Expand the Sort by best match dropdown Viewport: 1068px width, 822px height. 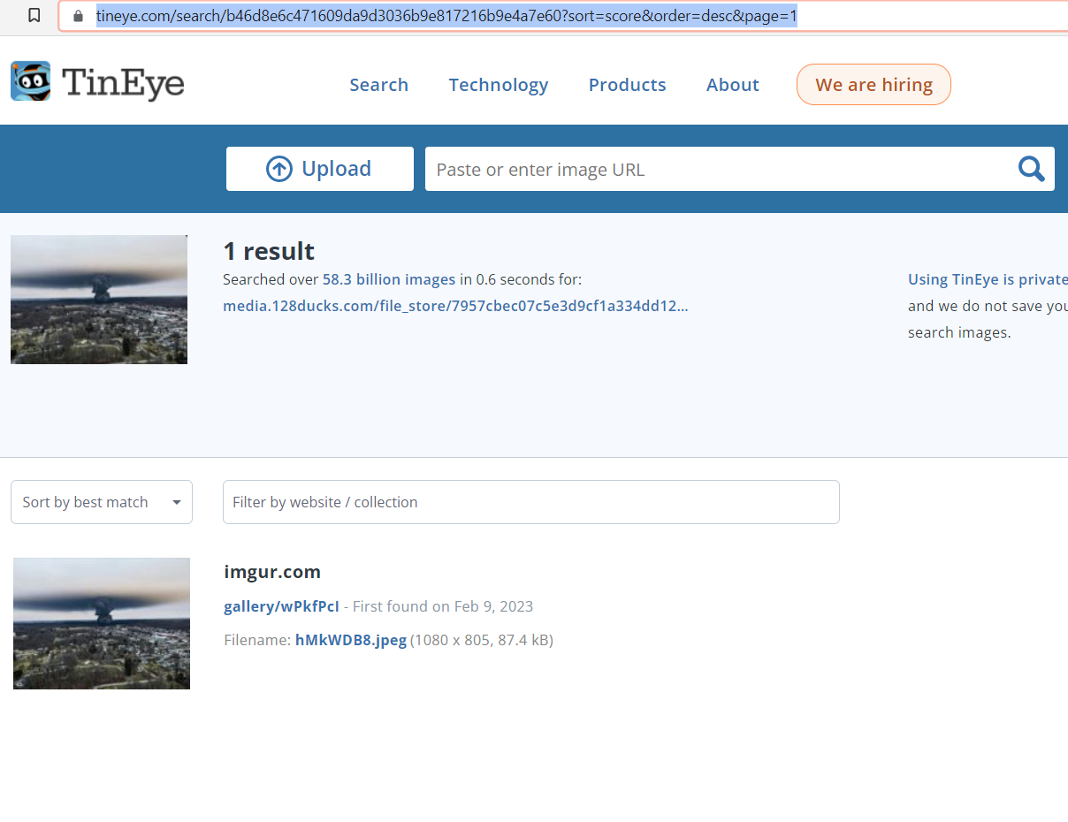pos(102,502)
